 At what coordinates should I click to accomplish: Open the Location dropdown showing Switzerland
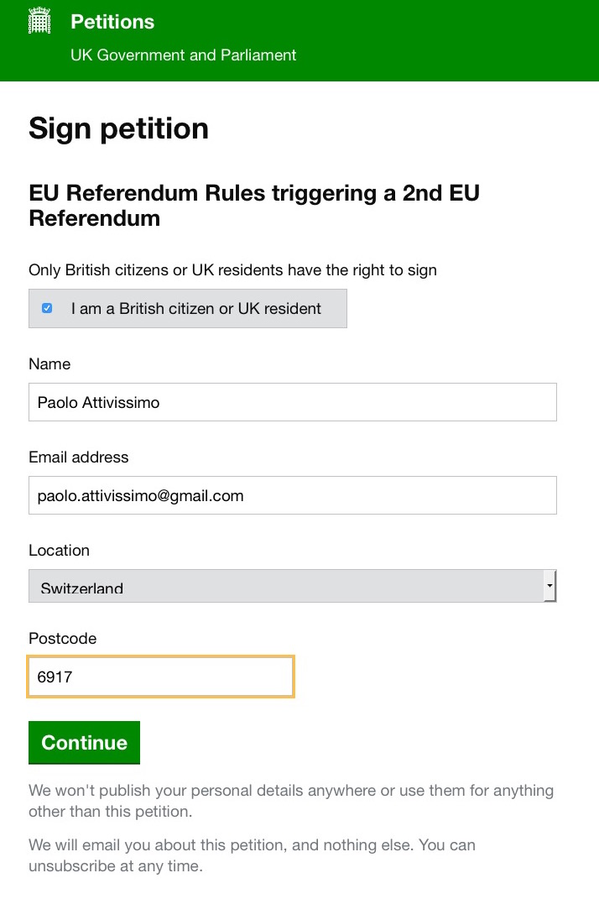(x=285, y=586)
